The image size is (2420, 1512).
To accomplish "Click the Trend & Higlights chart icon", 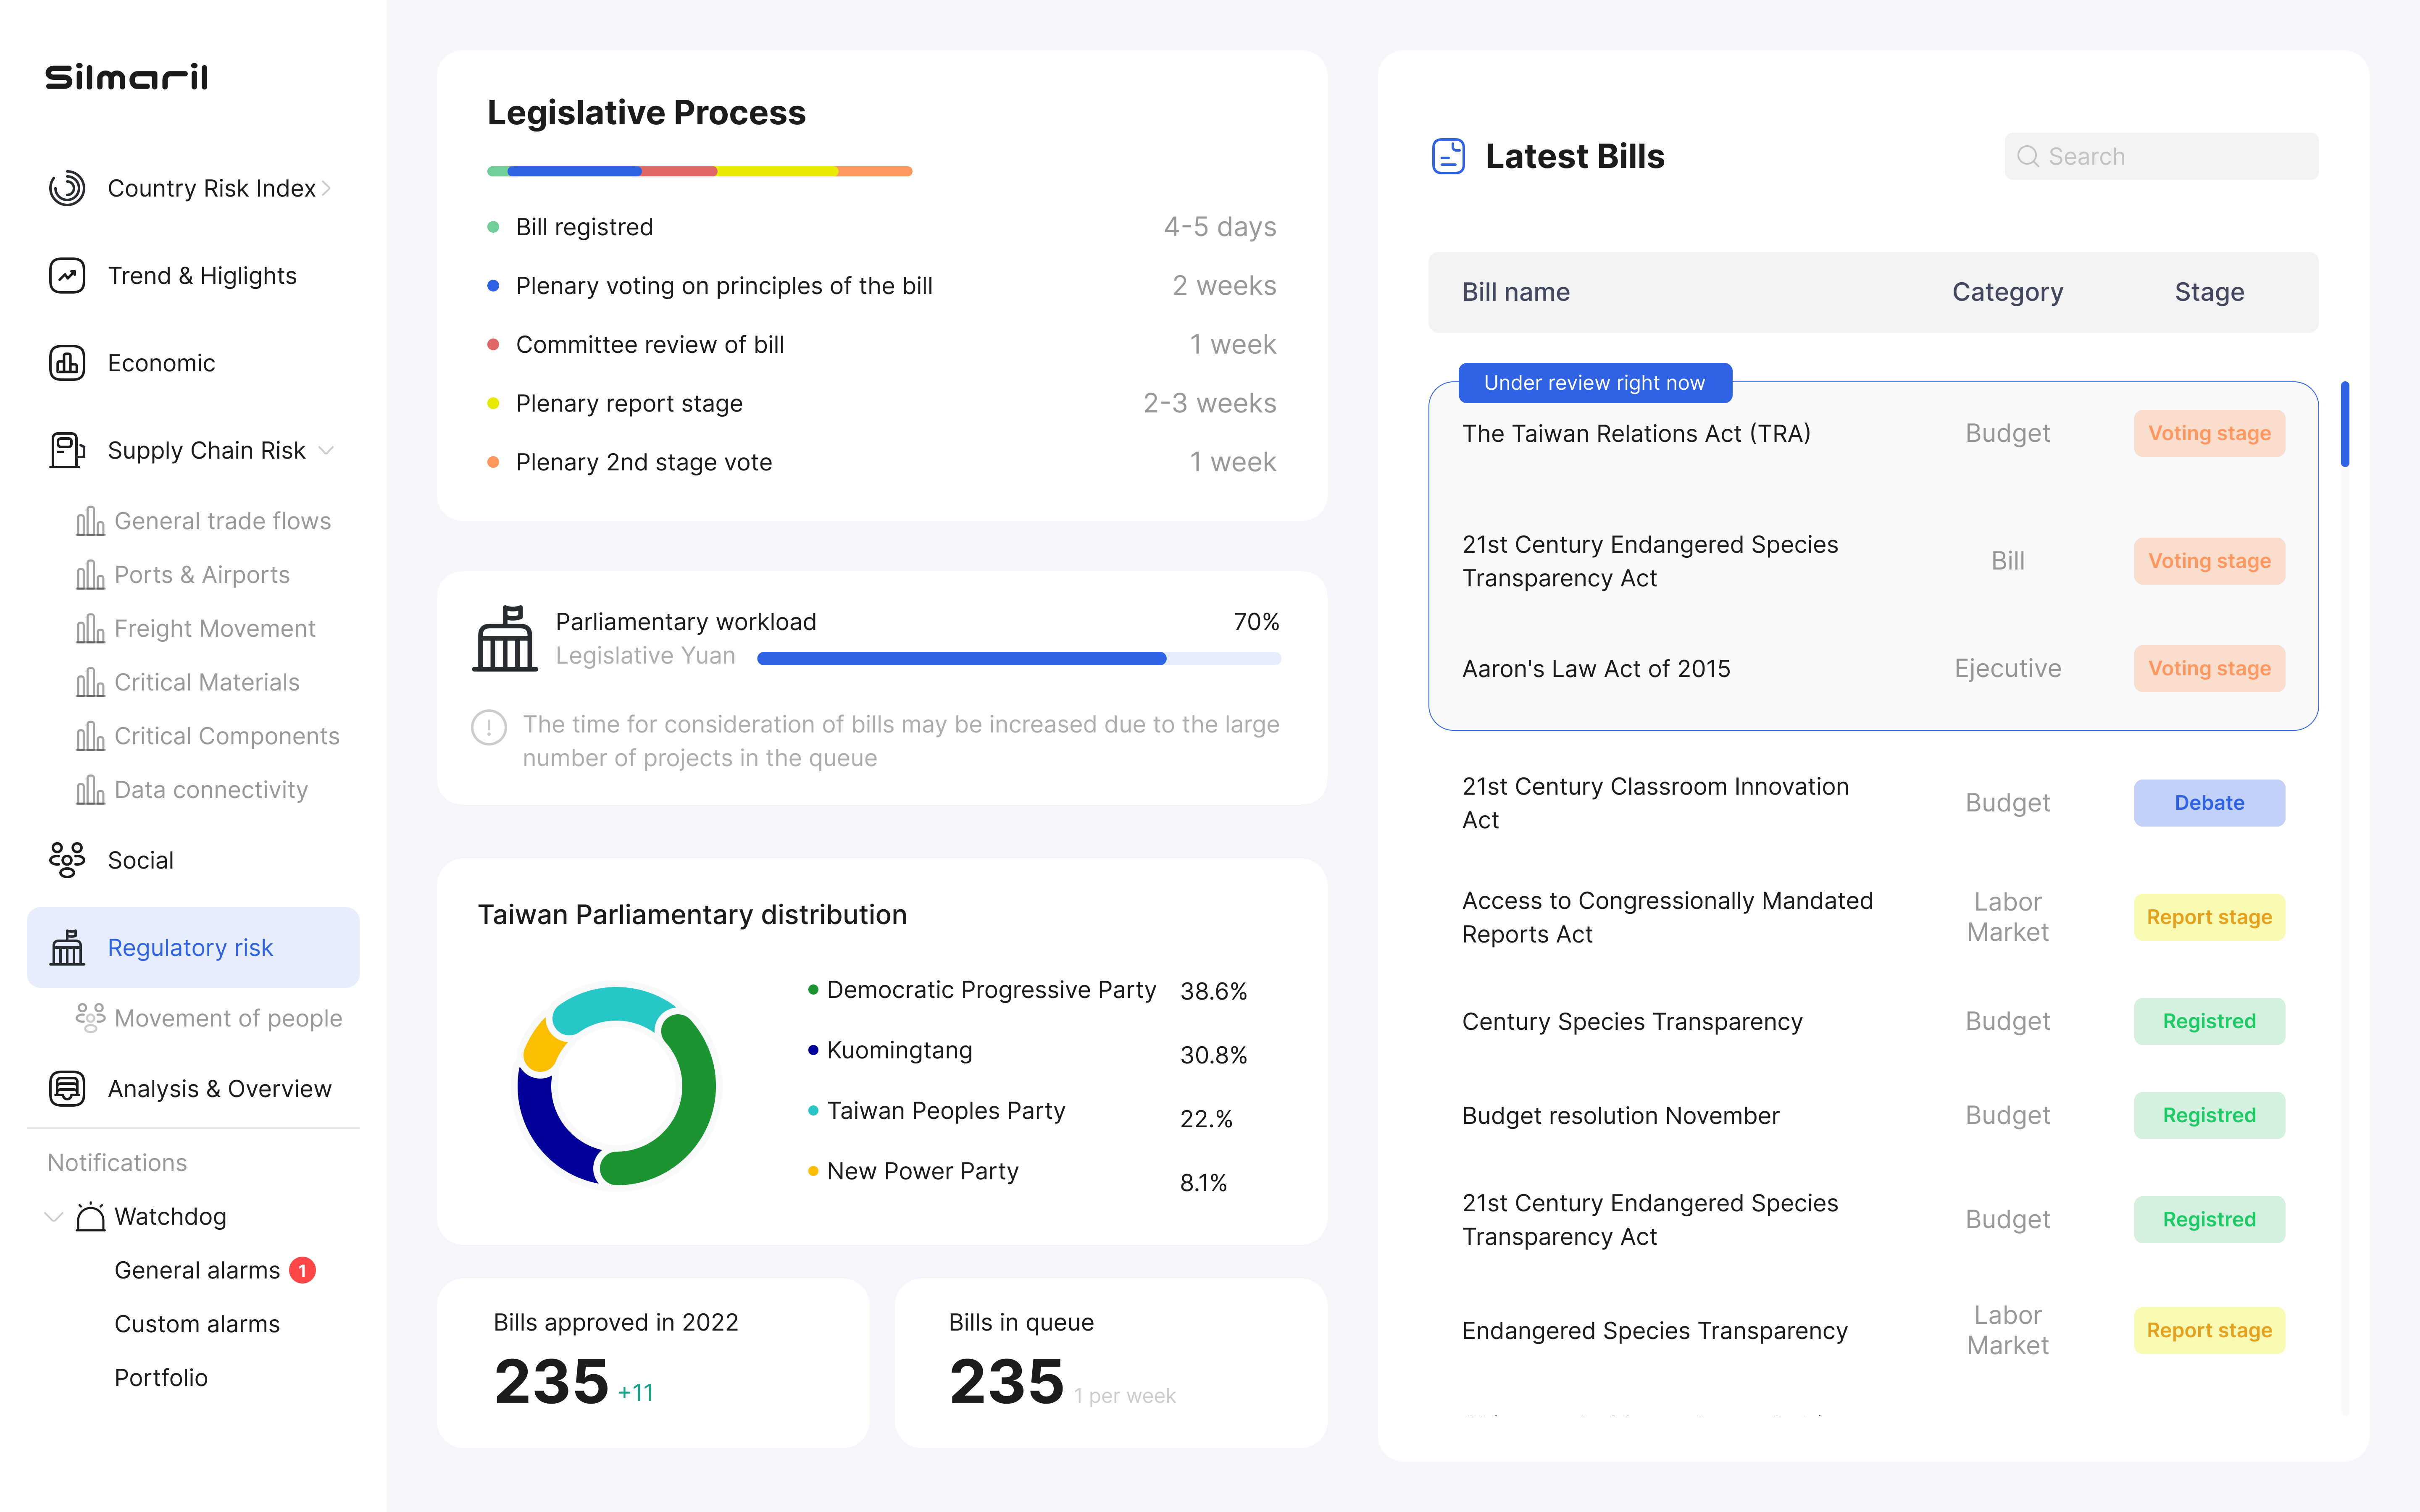I will pyautogui.click(x=67, y=275).
